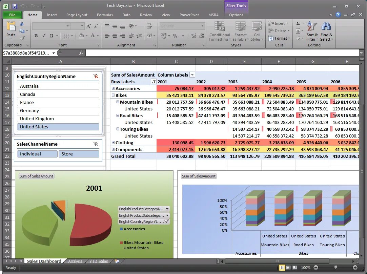Open the Analysis worksheet tab

[75, 261]
